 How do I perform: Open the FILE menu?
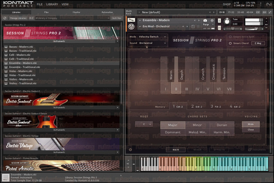(x=40, y=4)
